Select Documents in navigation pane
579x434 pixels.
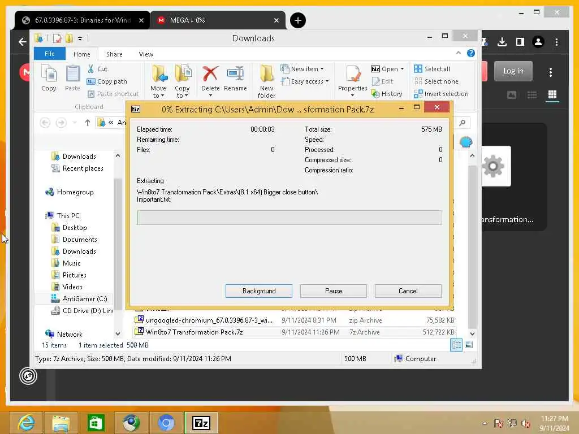coord(74,240)
